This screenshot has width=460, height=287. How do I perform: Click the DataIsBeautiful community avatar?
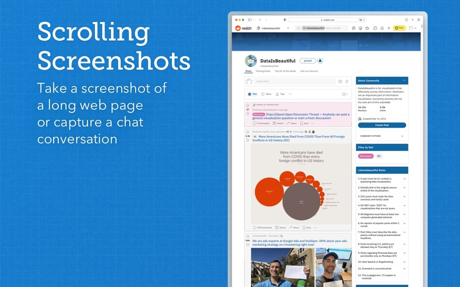tap(251, 61)
